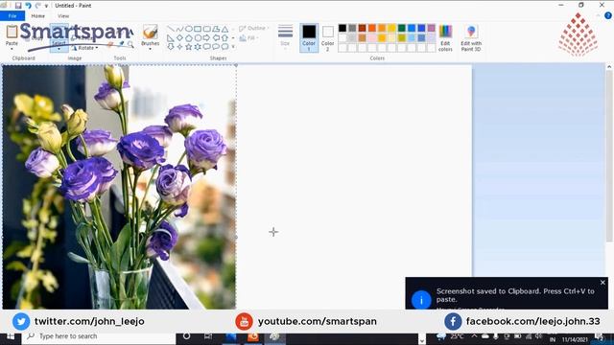Click the Windows Start button
Viewport: 614px width, 345px height.
tap(11, 336)
